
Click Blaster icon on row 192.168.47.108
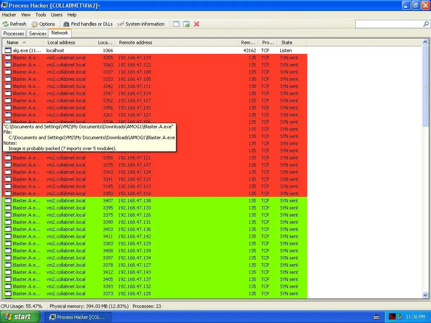point(8,71)
